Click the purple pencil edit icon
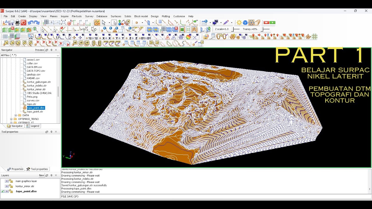Image resolution: width=372 pixels, height=209 pixels. point(226,22)
